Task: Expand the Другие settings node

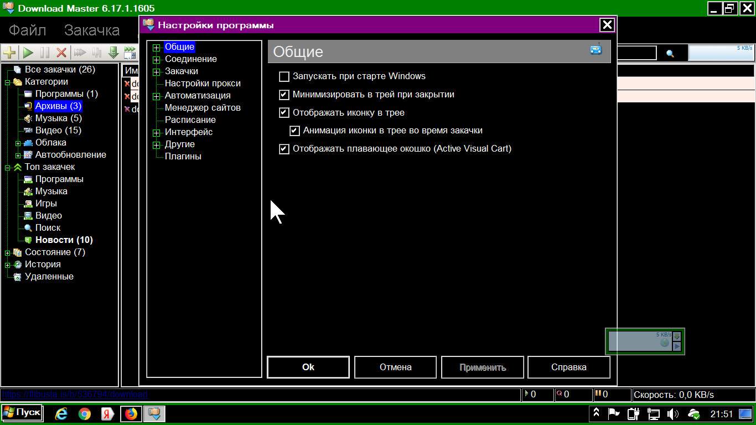Action: coord(156,145)
